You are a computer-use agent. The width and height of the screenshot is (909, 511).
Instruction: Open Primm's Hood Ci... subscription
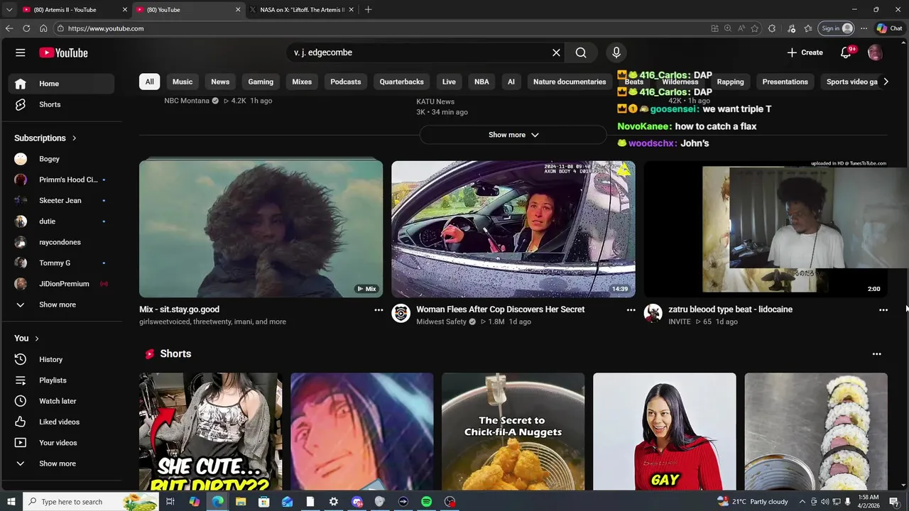point(61,180)
